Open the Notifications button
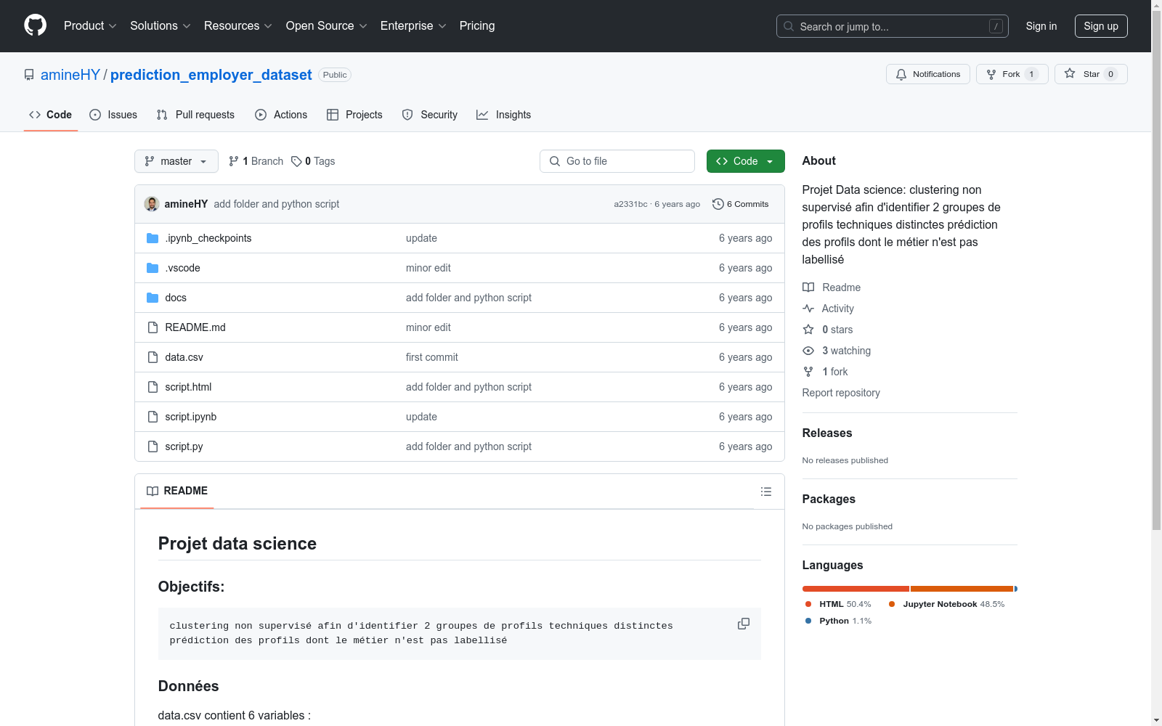The width and height of the screenshot is (1162, 726). (x=928, y=74)
